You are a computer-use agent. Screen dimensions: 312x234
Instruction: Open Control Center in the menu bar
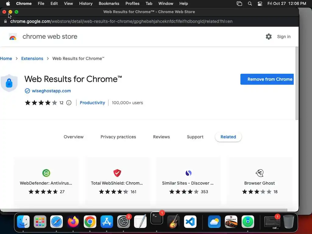(260, 4)
